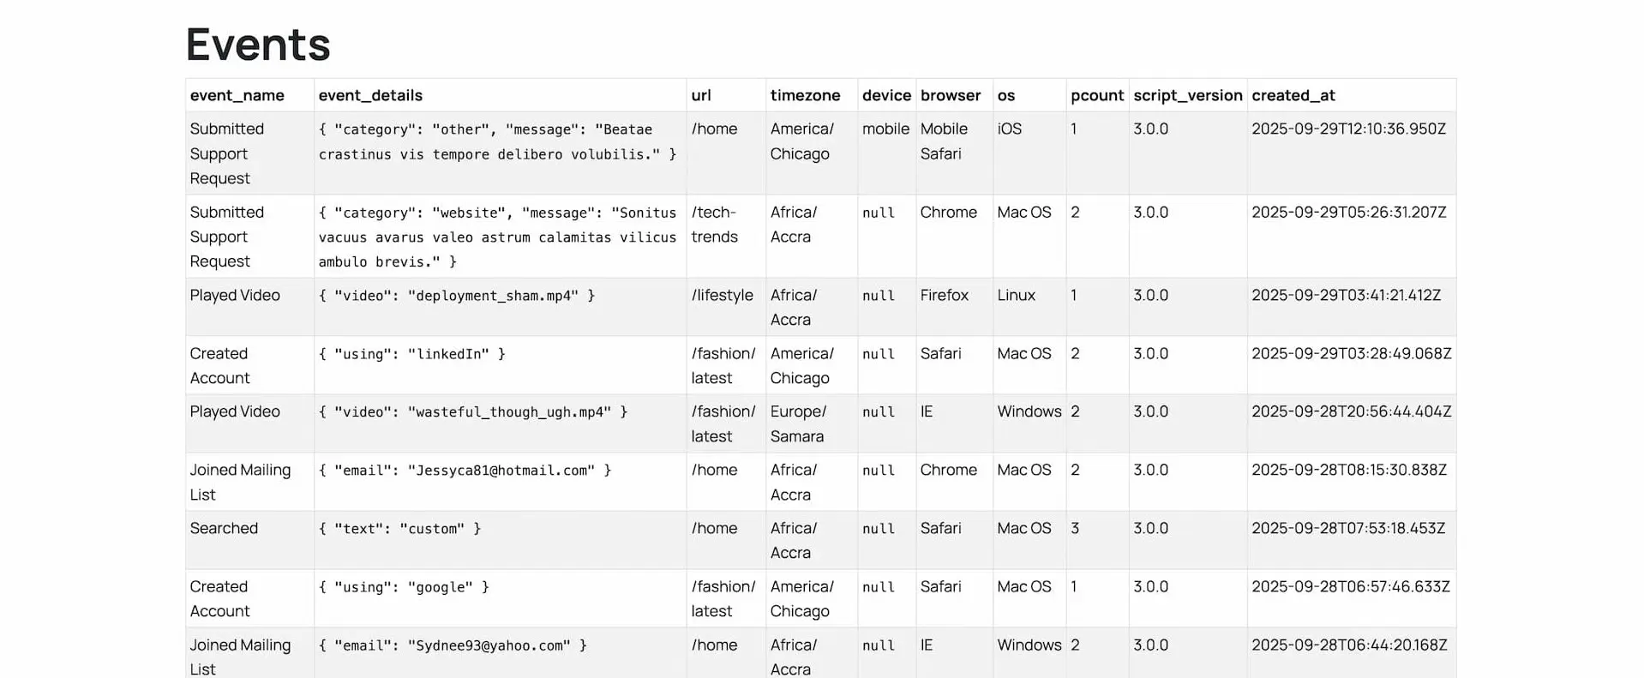Click the Searched event name cell

click(x=224, y=528)
